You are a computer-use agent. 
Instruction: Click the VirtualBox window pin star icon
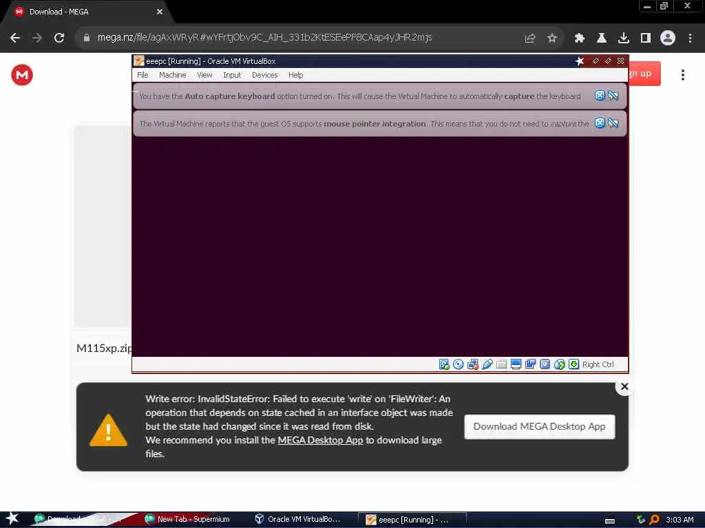point(580,60)
